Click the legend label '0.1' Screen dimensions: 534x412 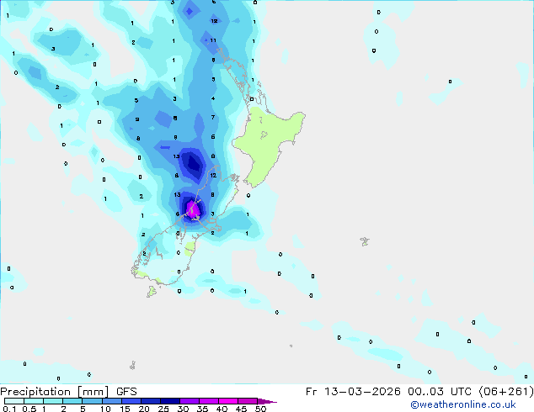[x=9, y=409]
